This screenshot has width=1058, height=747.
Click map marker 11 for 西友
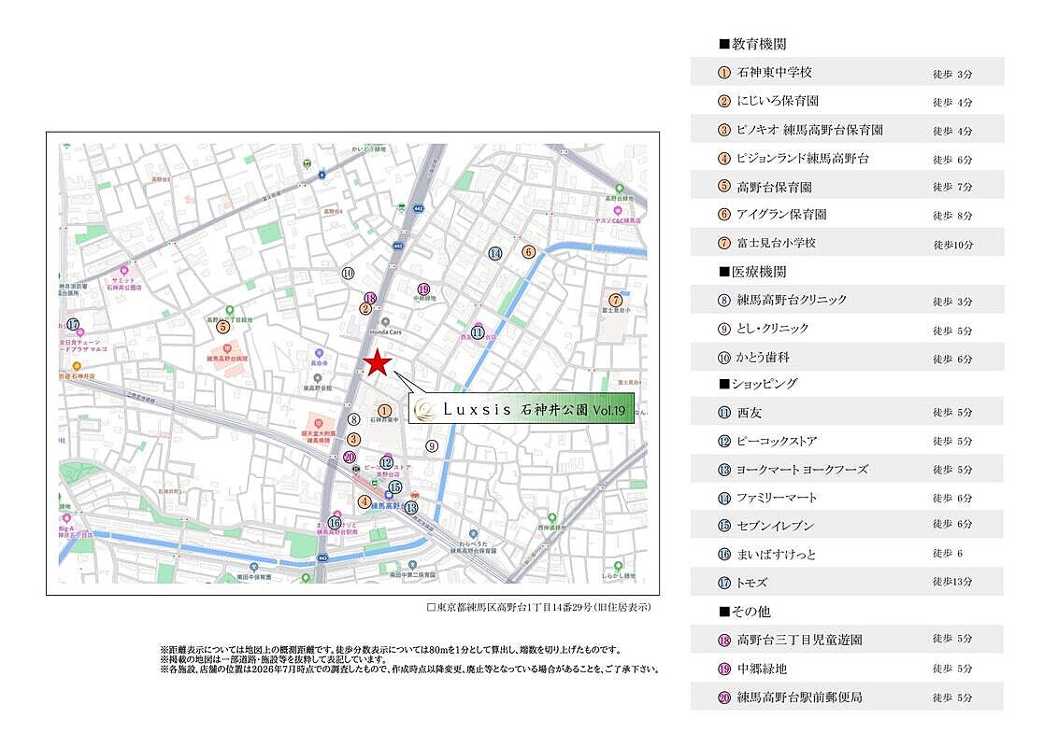478,332
